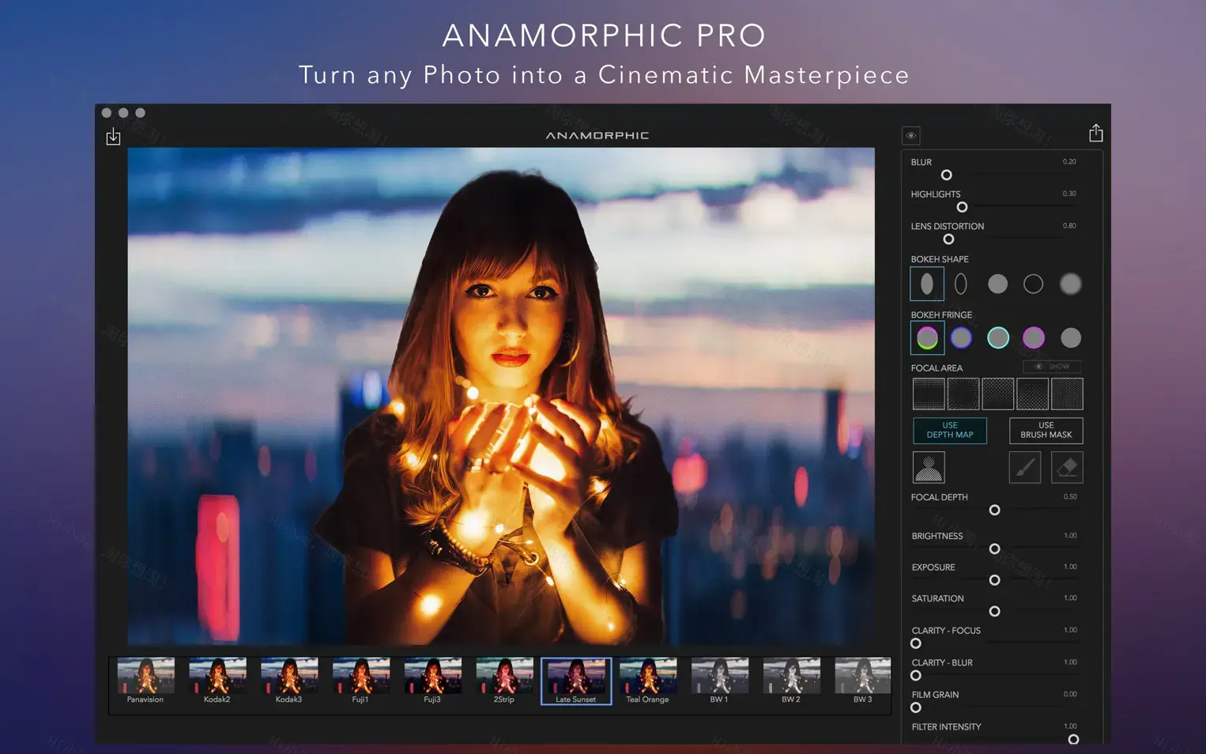Select the center focal area pattern
The height and width of the screenshot is (754, 1206).
(997, 394)
